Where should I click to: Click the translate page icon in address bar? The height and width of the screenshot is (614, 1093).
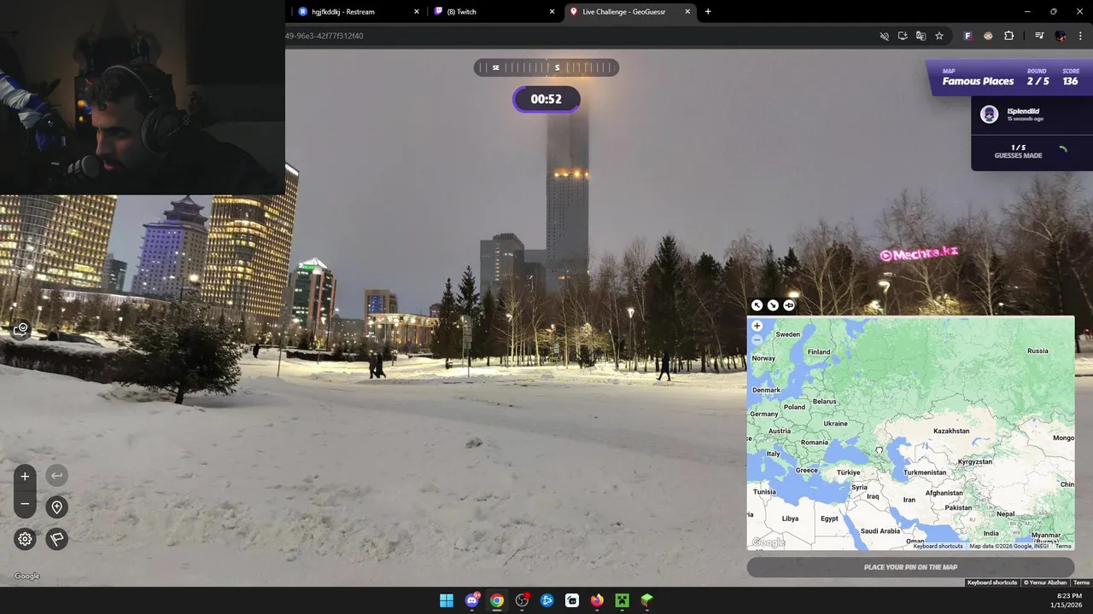click(x=921, y=36)
